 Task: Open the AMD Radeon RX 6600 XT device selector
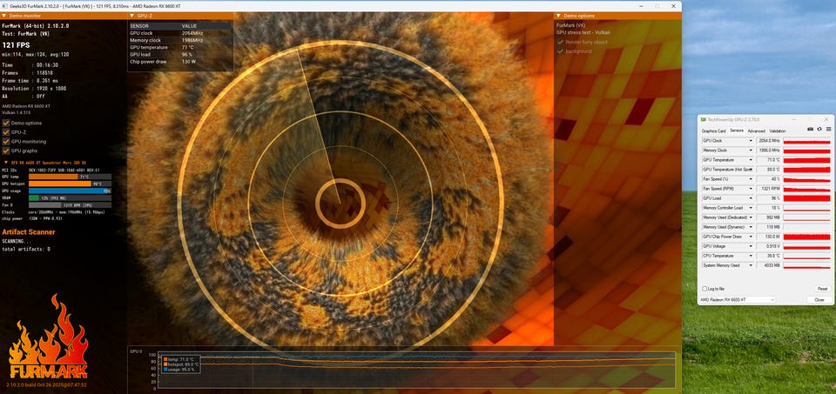pos(738,300)
